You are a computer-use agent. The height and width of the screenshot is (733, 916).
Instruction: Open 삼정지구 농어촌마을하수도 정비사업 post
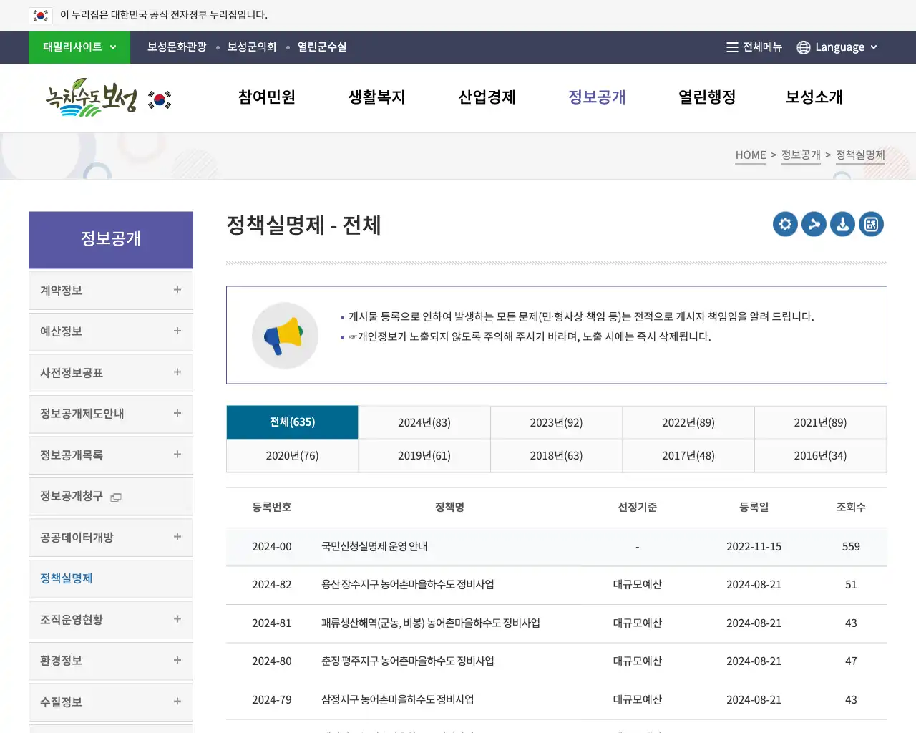[x=398, y=700]
